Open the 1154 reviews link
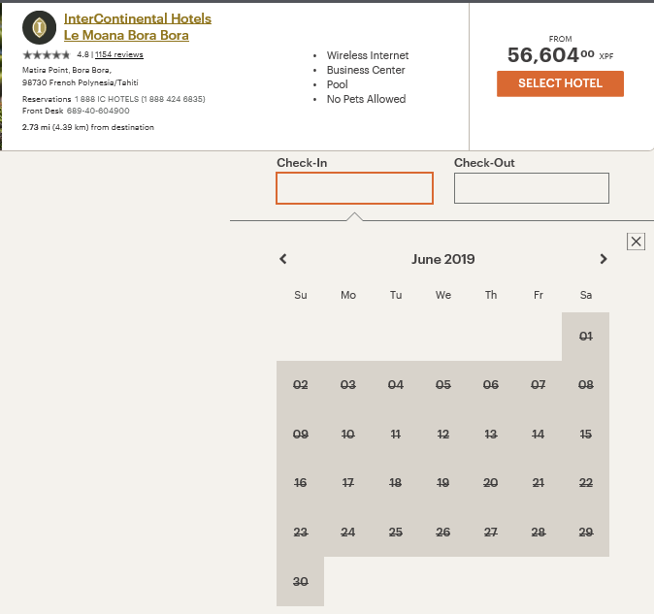This screenshot has width=654, height=614. pyautogui.click(x=119, y=55)
